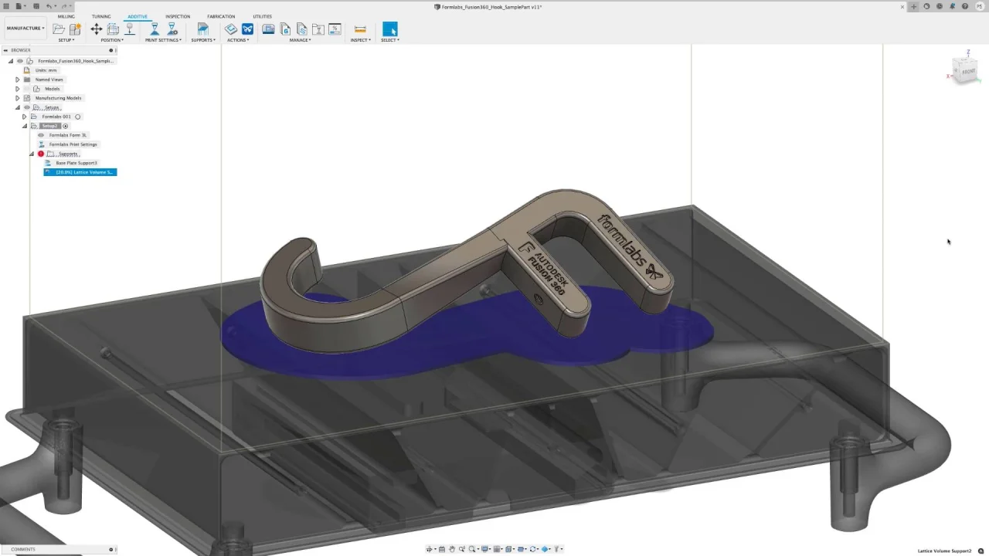The image size is (989, 556).
Task: Click the Save icon in title bar
Action: 36,6
